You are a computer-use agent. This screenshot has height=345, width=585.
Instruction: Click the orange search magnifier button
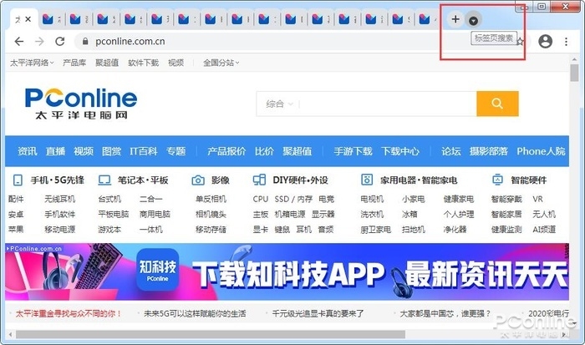(496, 104)
